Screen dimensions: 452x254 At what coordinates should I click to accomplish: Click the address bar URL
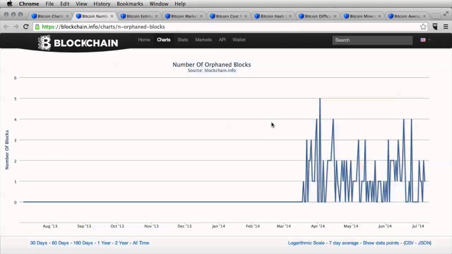click(103, 27)
